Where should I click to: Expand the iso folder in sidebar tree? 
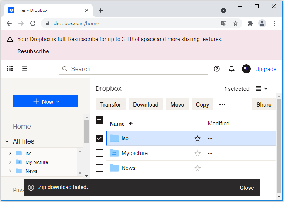[10, 154]
